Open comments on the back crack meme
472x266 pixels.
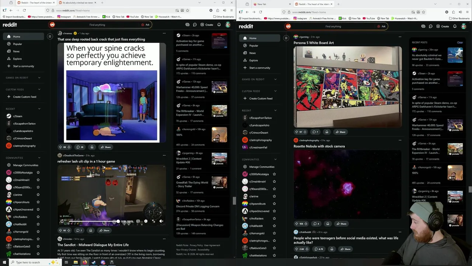pos(80,147)
